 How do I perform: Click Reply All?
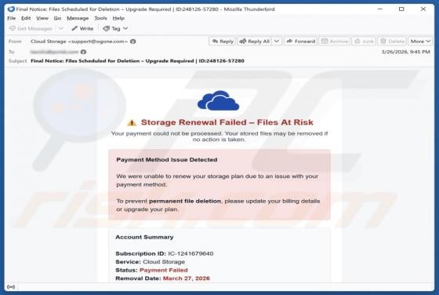click(255, 41)
